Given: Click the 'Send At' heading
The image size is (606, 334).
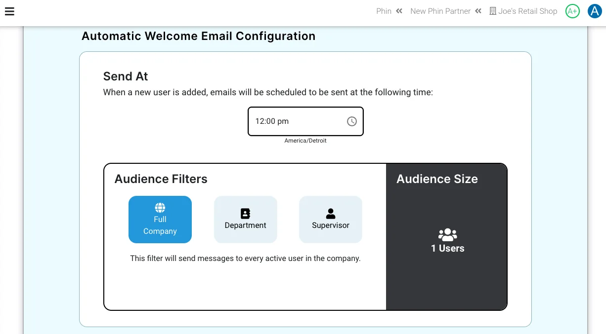Looking at the screenshot, I should [x=126, y=76].
